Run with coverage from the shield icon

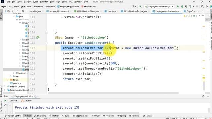[186, 7]
